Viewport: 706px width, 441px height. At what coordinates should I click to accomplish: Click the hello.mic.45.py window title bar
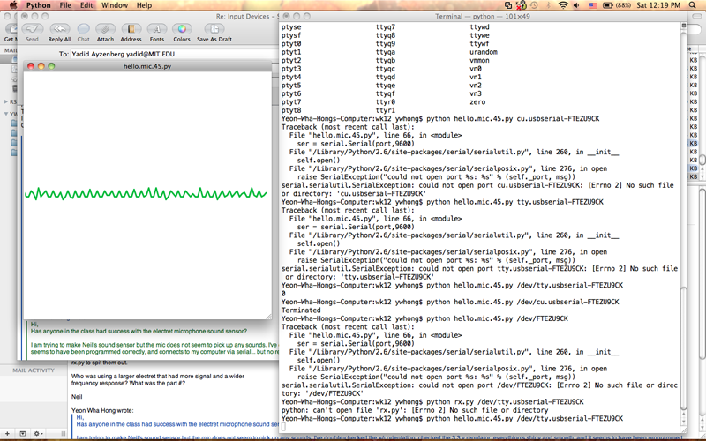coord(147,65)
